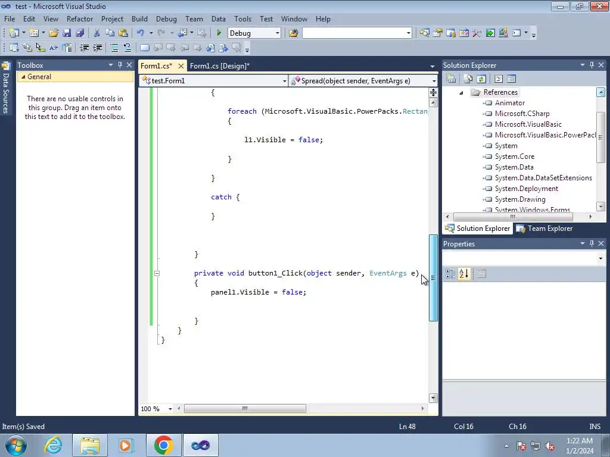Undo the last edit
This screenshot has height=457, width=610.
[x=141, y=33]
